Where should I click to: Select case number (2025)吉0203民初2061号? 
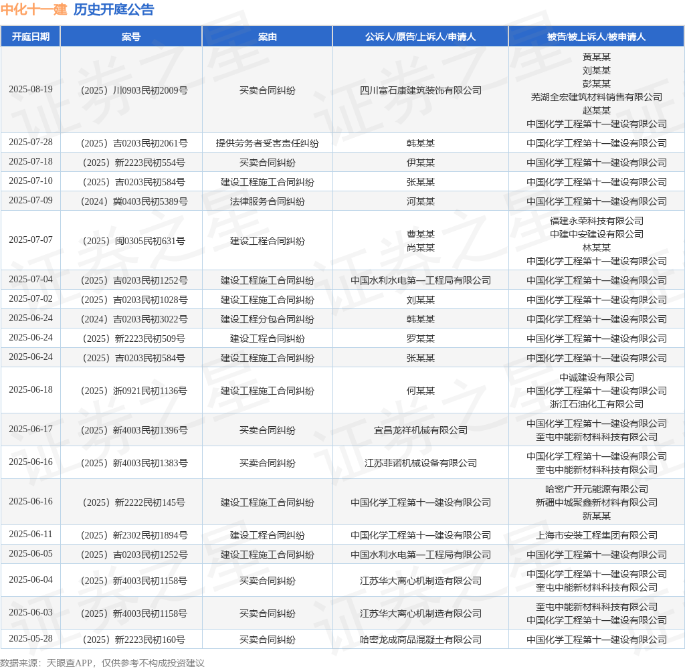tap(134, 143)
